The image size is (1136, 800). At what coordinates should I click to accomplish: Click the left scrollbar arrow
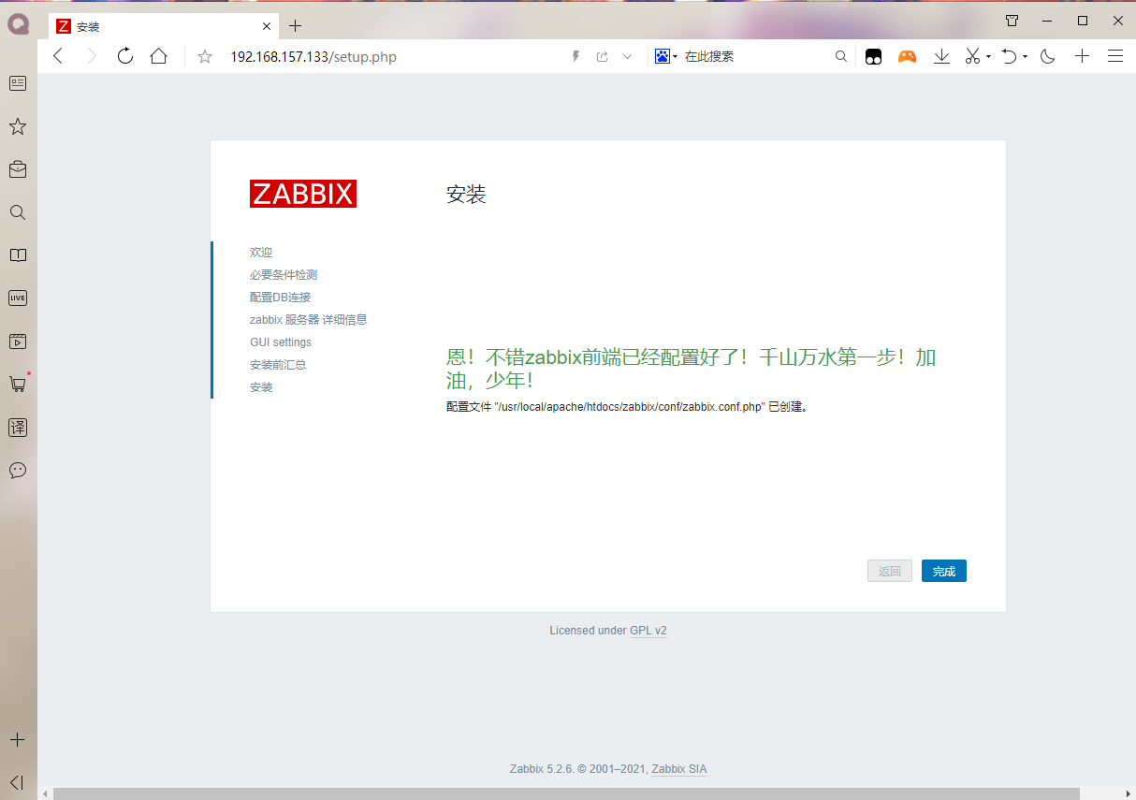point(44,793)
